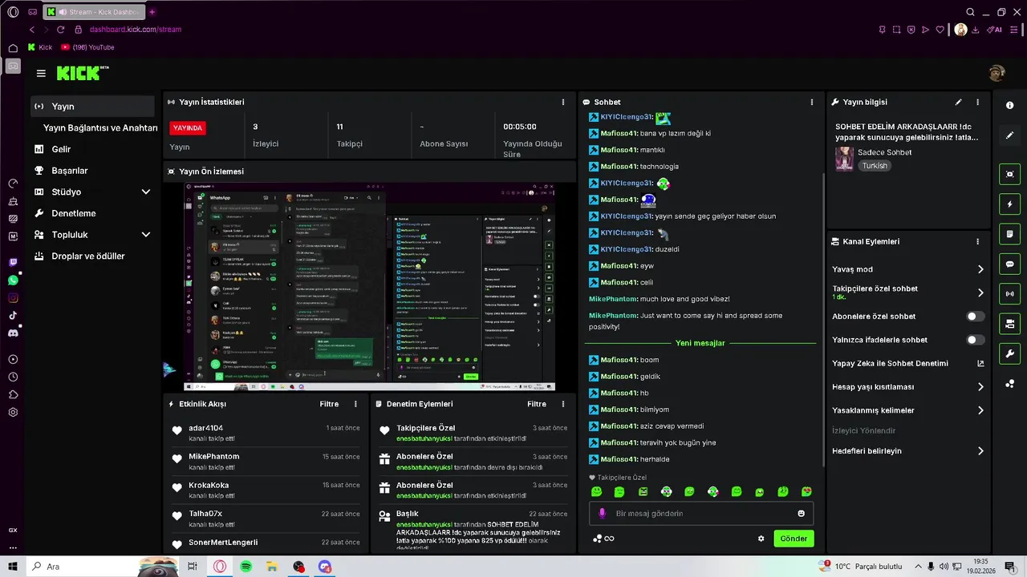Open WhatsApp in the Opera sidebar
Image resolution: width=1027 pixels, height=577 pixels.
(x=13, y=280)
